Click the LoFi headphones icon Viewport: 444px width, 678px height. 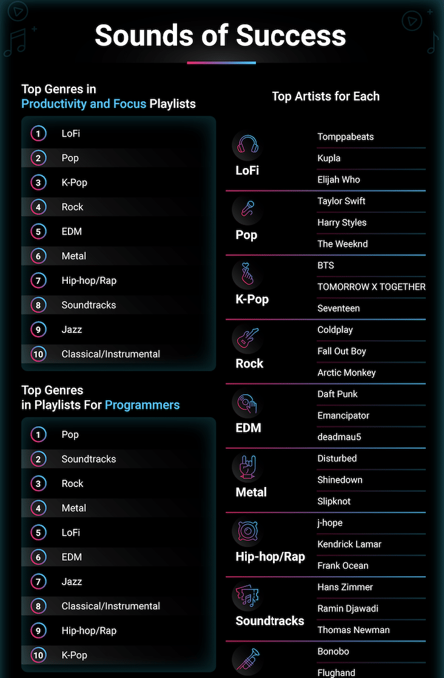[247, 144]
